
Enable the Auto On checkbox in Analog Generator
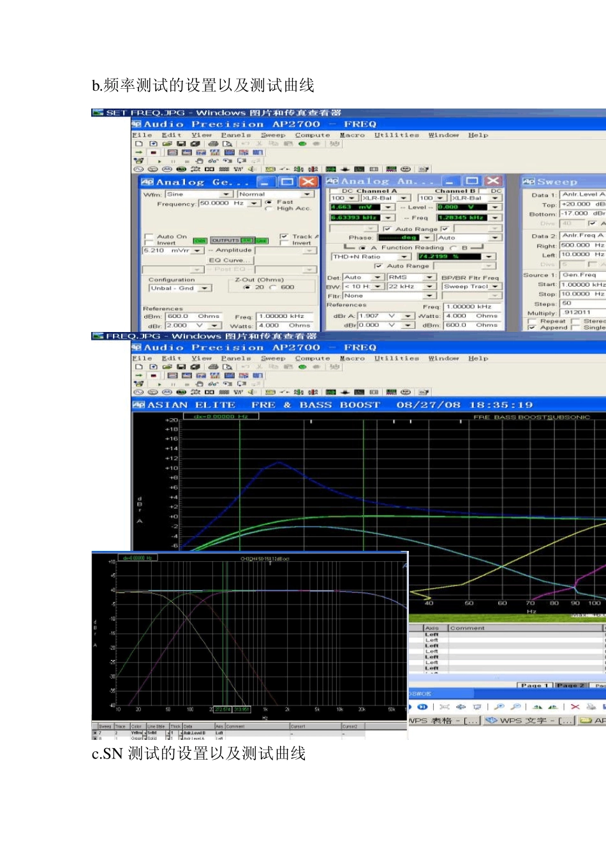coord(149,236)
